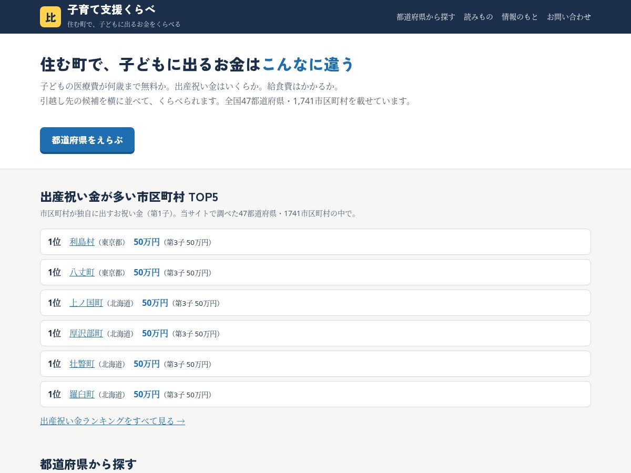This screenshot has width=631, height=473.
Task: Select お問い合わせ in the header
Action: click(x=569, y=17)
